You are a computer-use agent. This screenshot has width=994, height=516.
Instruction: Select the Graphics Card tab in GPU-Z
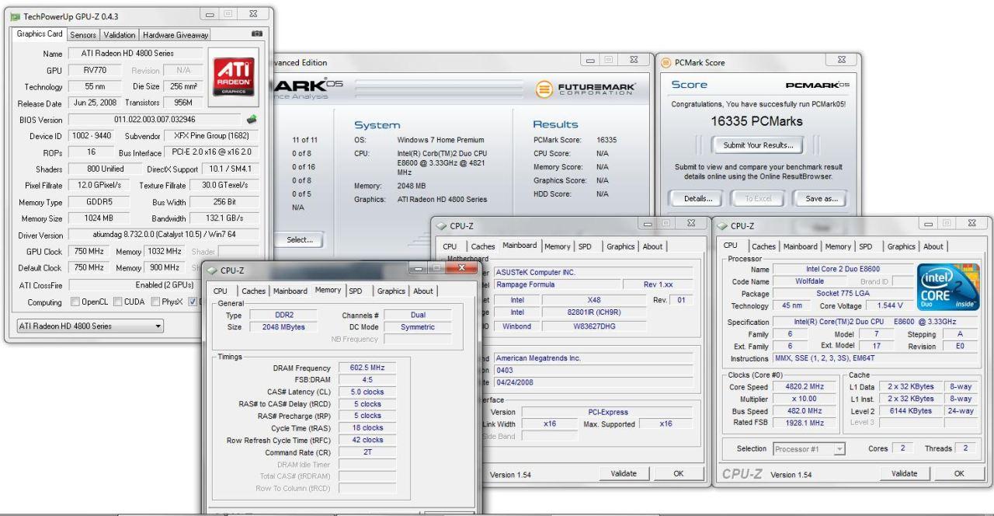[41, 34]
